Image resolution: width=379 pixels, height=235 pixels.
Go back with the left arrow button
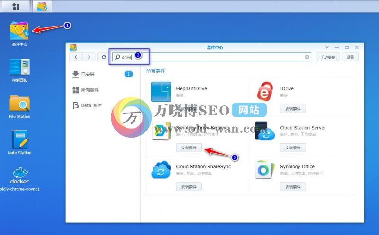76,57
